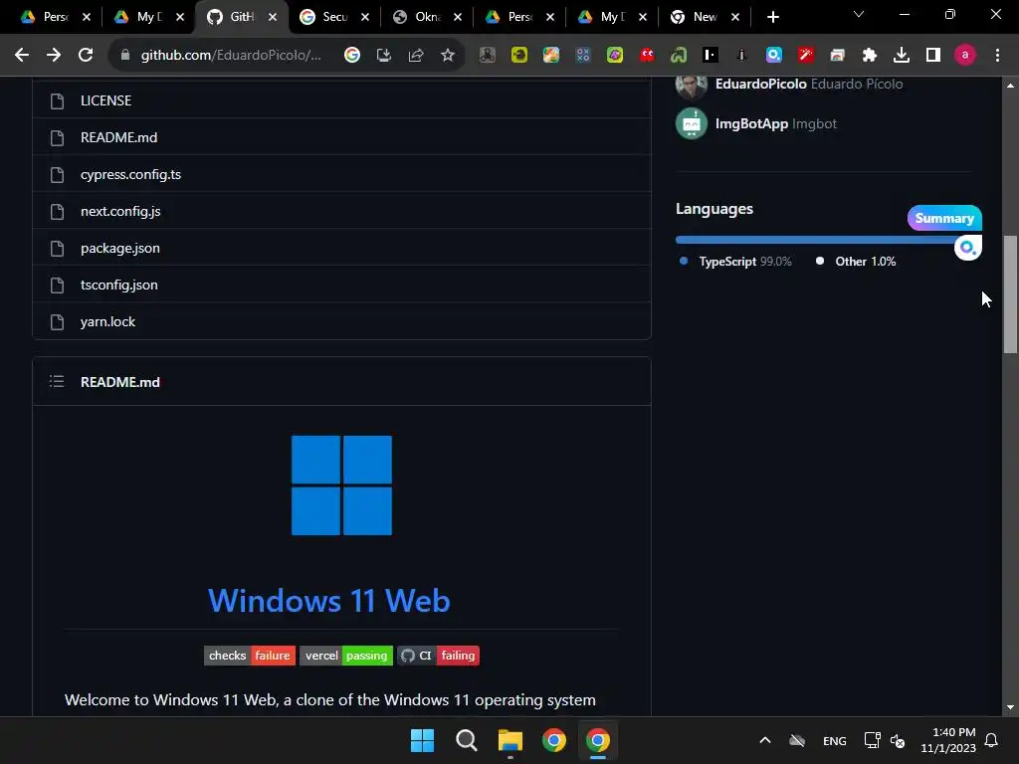
Task: Click the page vertical scrollbar thumb
Action: [1010, 294]
